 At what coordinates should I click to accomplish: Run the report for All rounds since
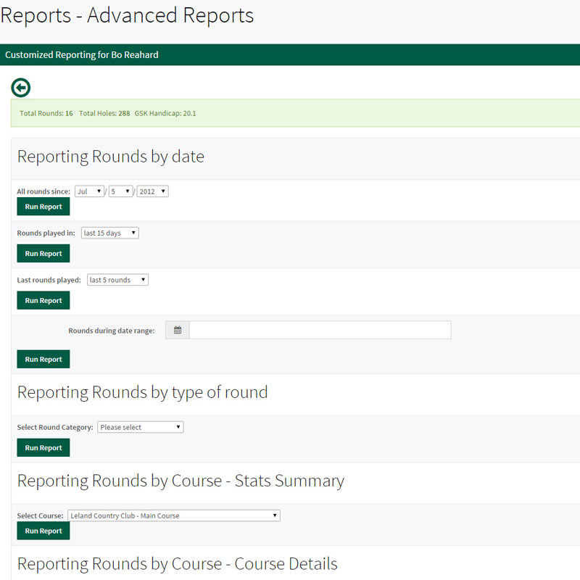(43, 207)
